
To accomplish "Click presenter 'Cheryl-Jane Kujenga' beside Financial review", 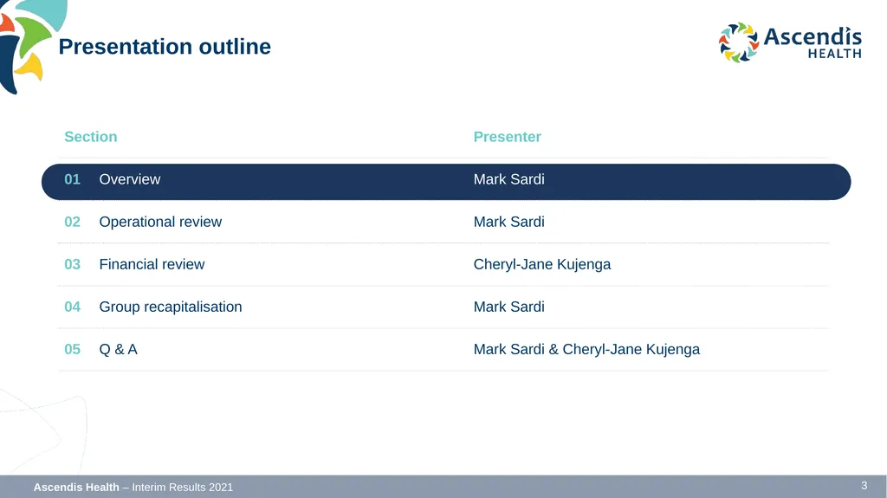I will click(x=542, y=264).
